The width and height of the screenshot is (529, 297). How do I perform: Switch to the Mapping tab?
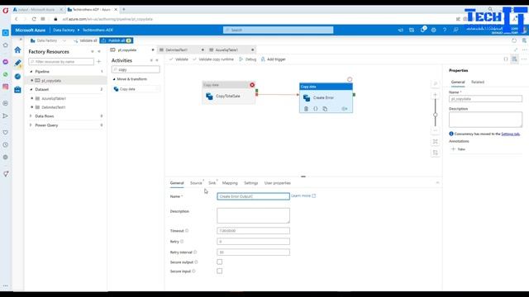230,183
